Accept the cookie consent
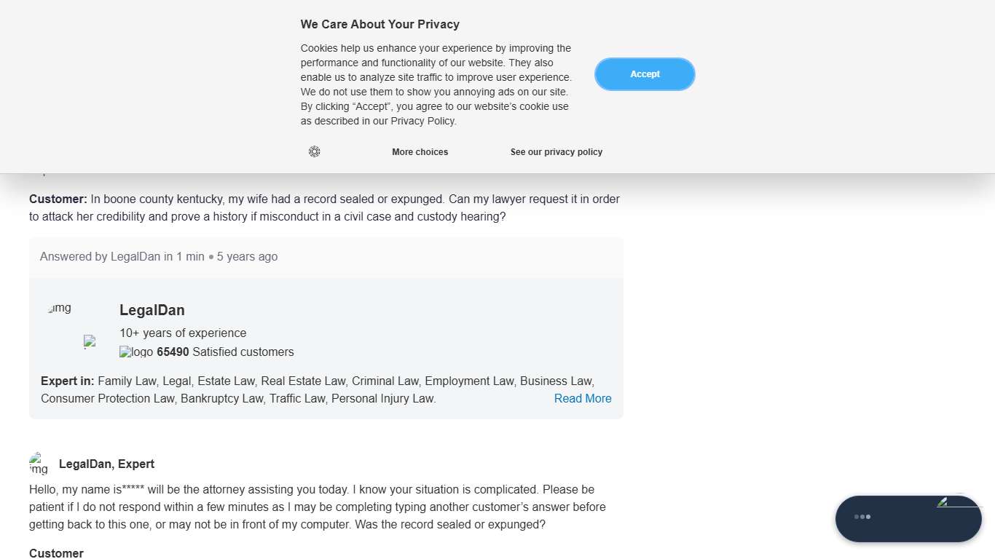 (x=645, y=74)
